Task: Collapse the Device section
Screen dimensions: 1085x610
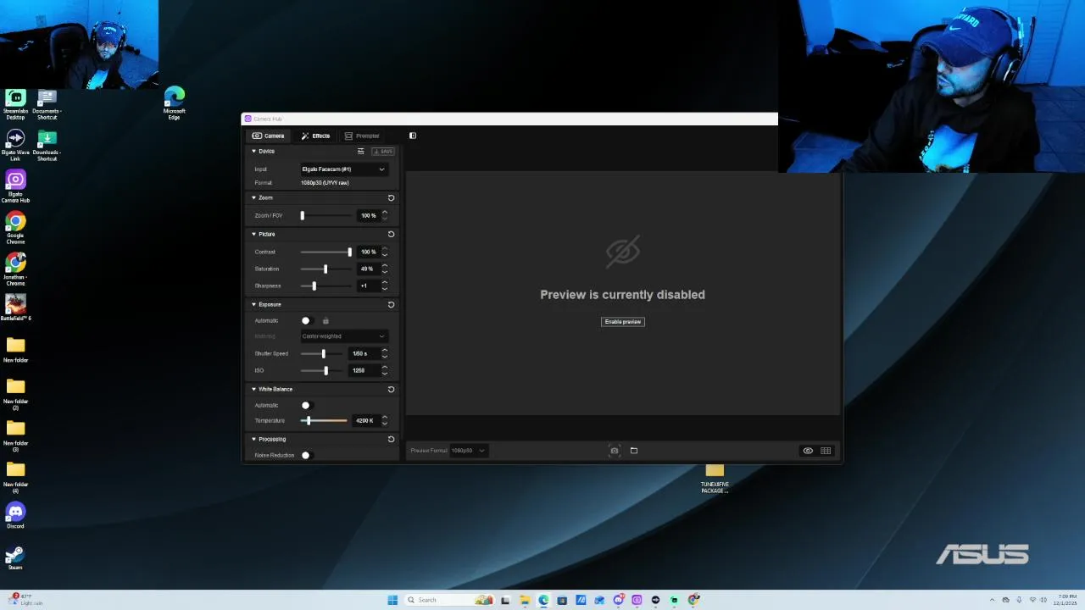Action: click(253, 152)
